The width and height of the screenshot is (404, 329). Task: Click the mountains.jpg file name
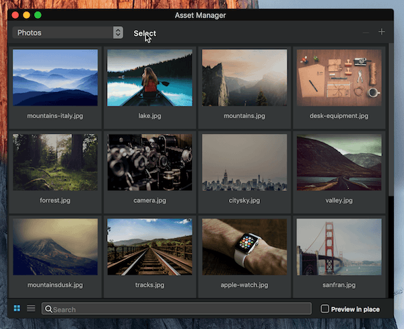click(x=244, y=116)
